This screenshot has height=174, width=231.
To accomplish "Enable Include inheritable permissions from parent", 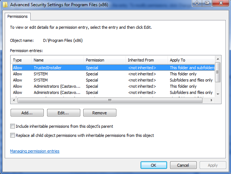I will [x=12, y=126].
